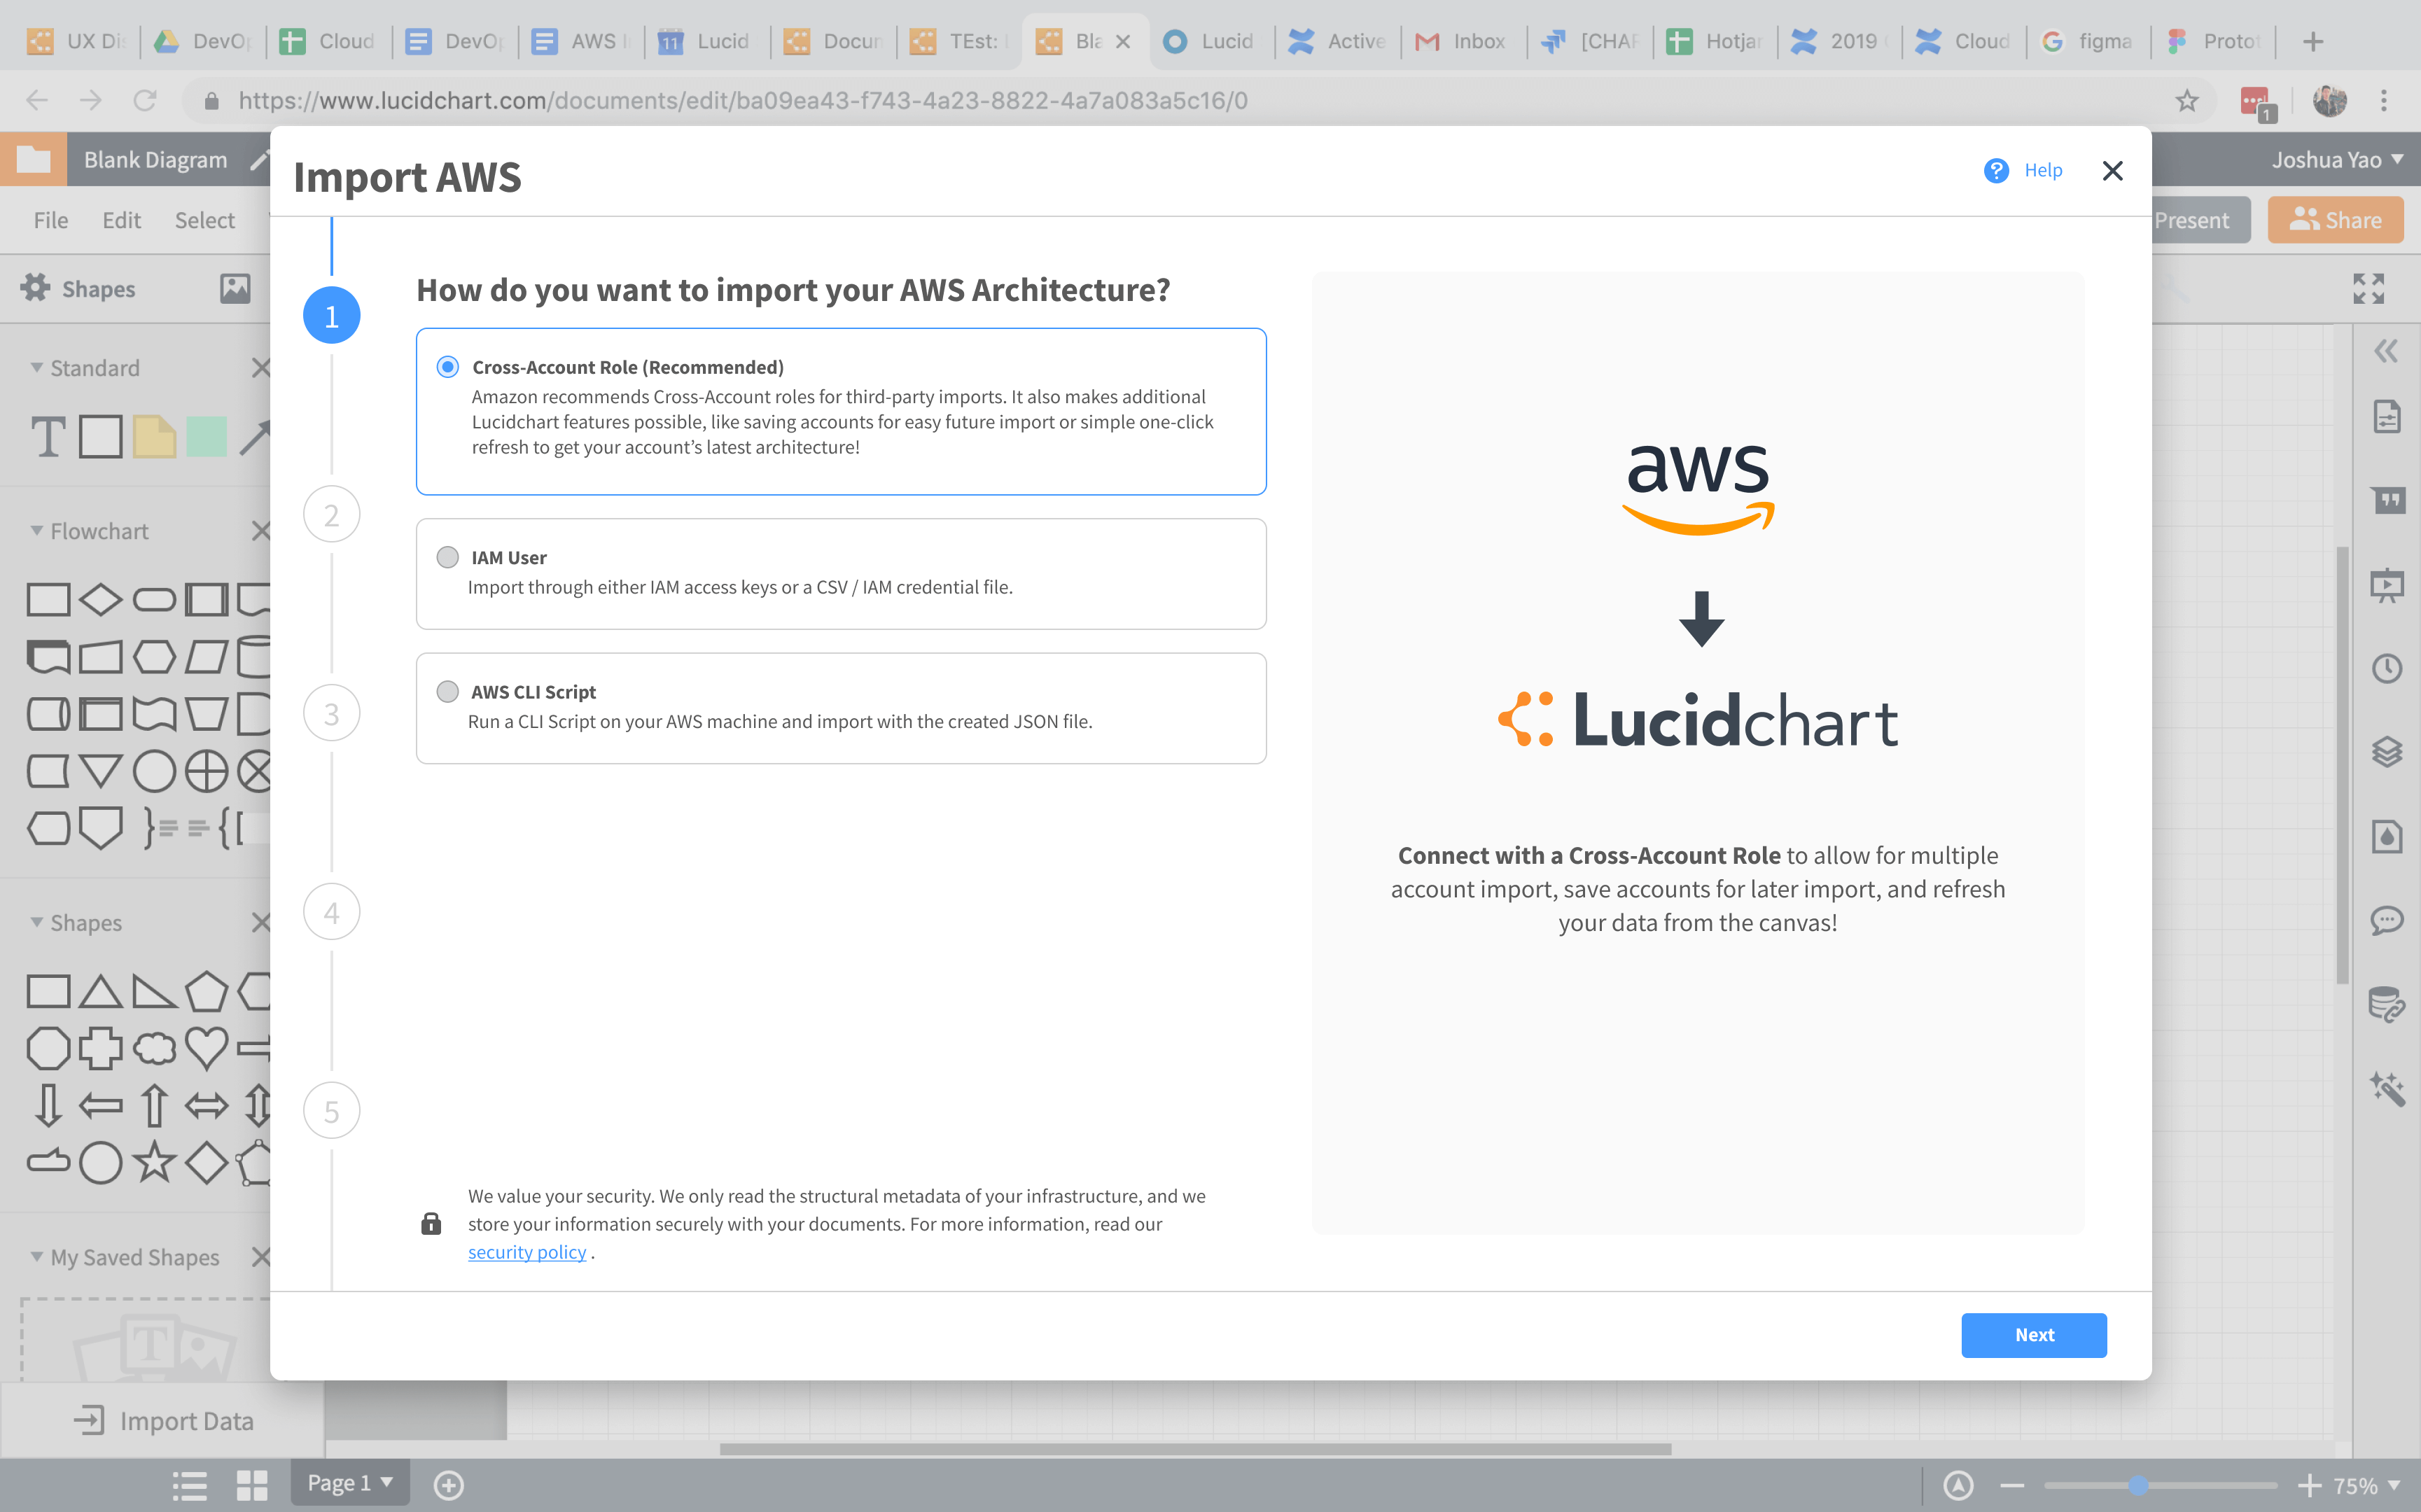Image resolution: width=2421 pixels, height=1512 pixels.
Task: Click the Help question mark icon
Action: 1996,171
